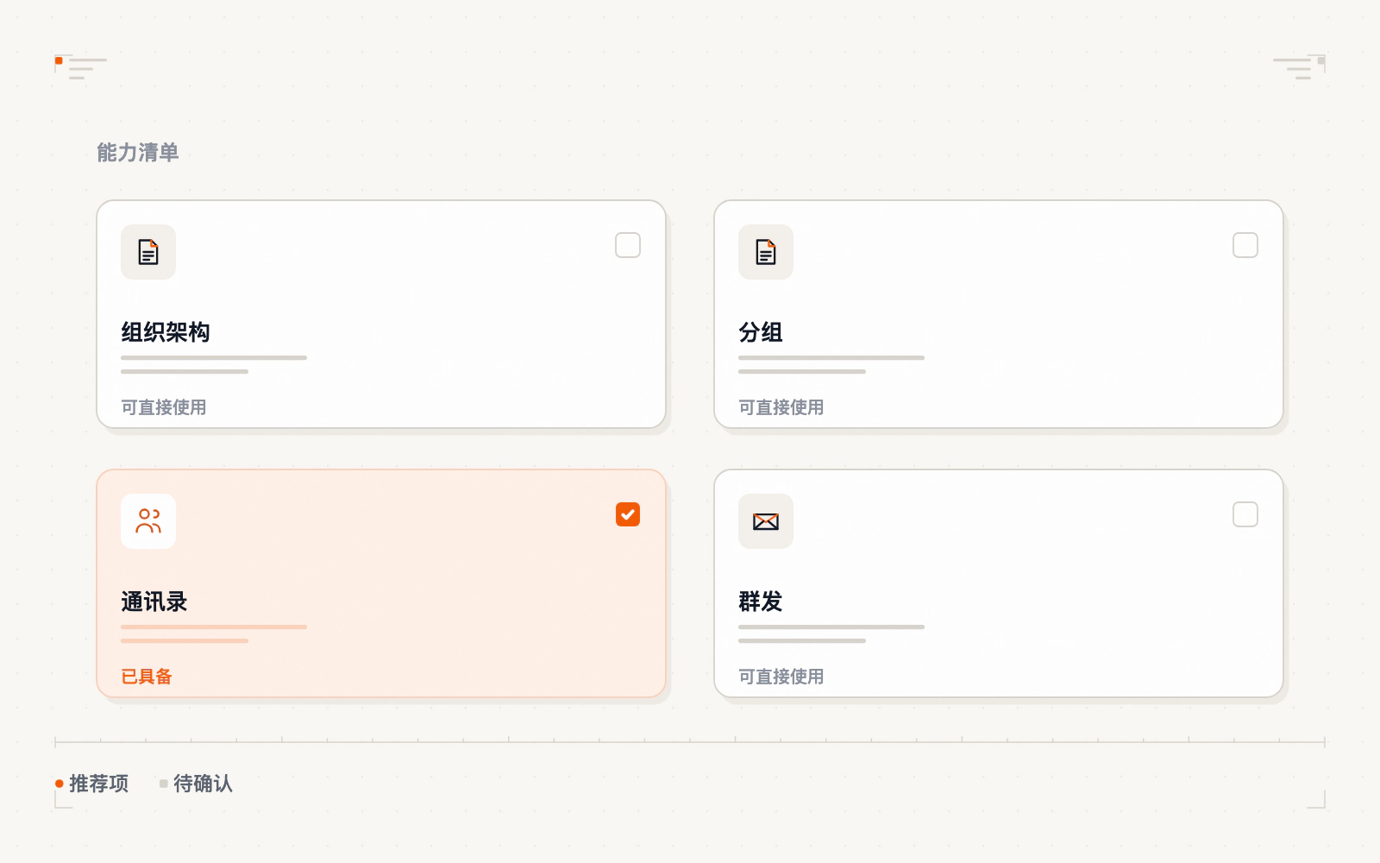Select the 分组 card title

[x=761, y=332]
